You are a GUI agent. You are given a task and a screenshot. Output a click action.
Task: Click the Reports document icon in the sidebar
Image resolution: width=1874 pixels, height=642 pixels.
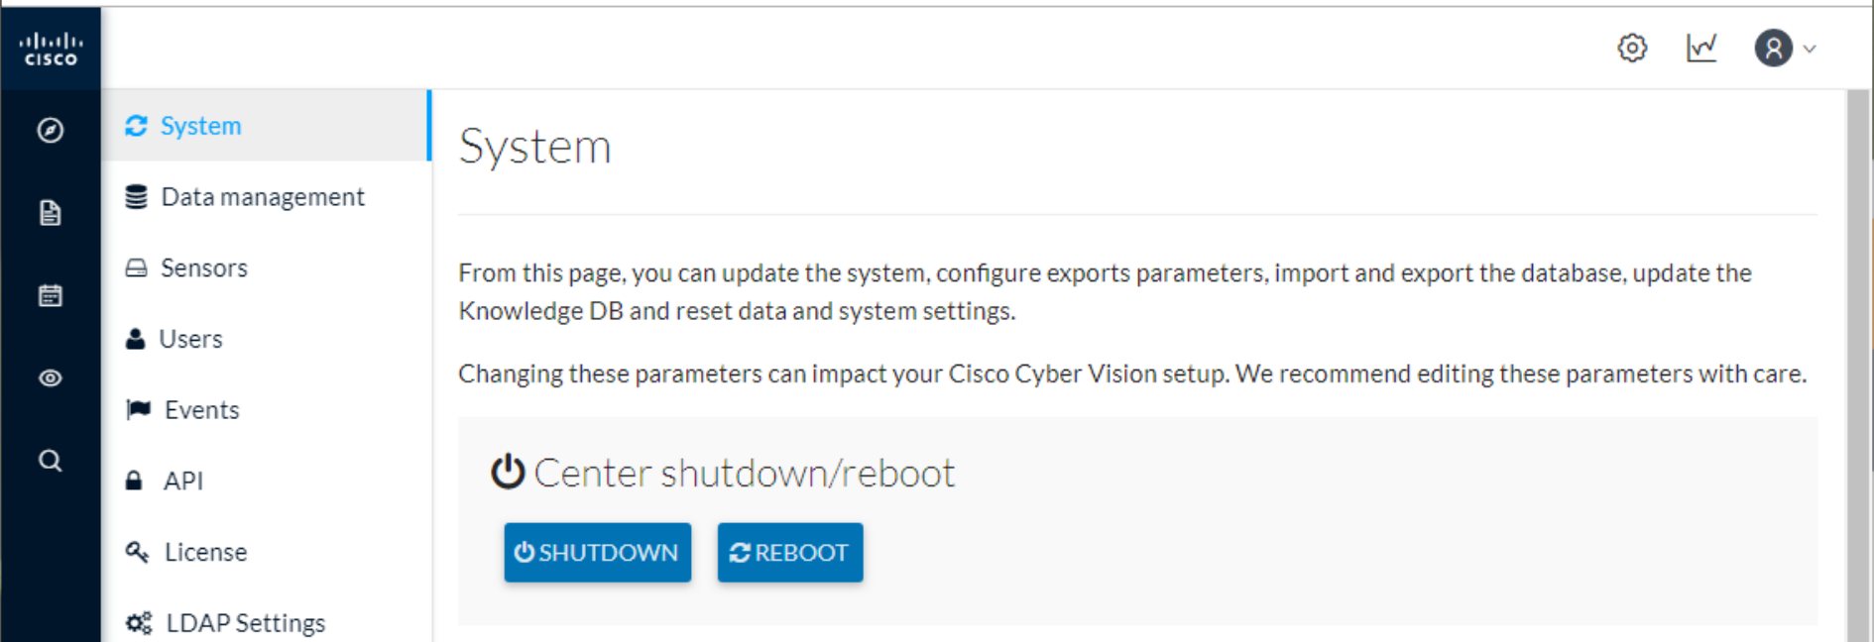coord(50,213)
